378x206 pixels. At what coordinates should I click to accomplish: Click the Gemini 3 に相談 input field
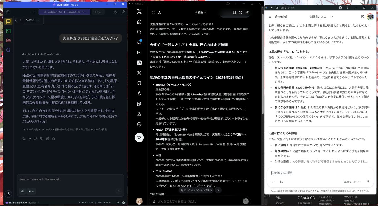pos(315,173)
